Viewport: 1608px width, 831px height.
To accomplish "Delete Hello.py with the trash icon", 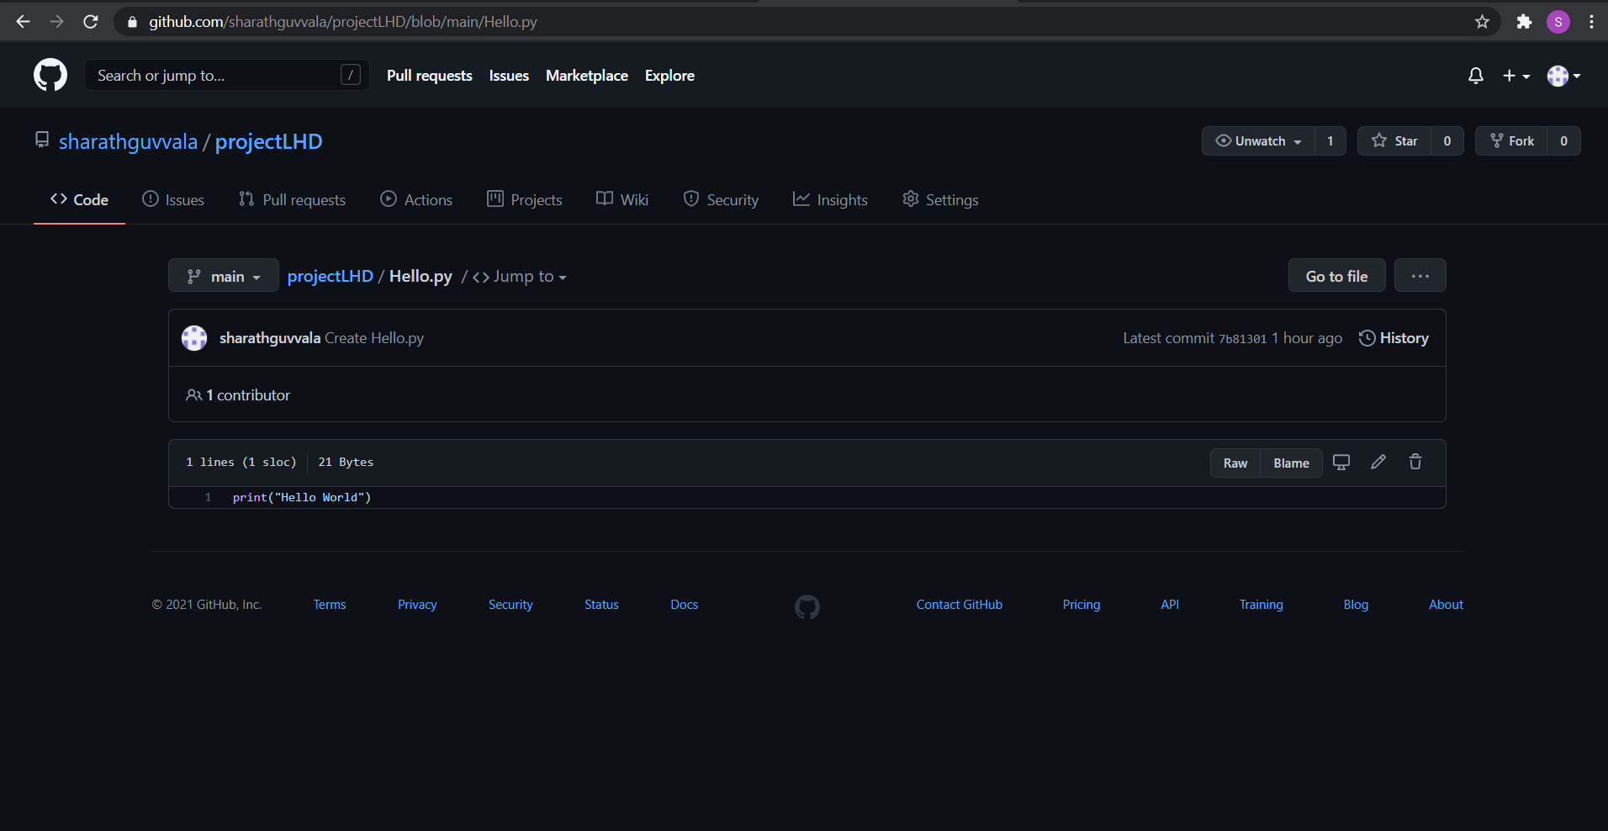I will click(1415, 462).
